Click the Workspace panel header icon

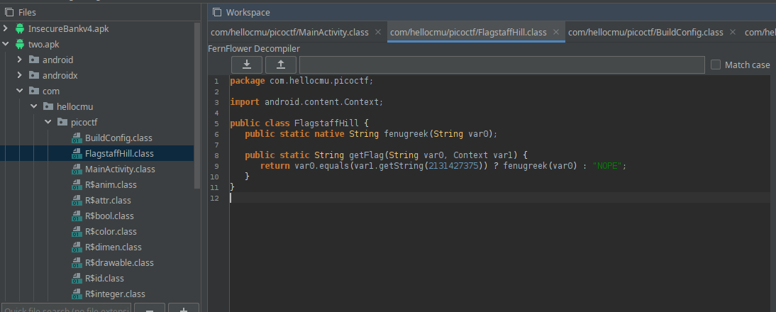pyautogui.click(x=217, y=12)
